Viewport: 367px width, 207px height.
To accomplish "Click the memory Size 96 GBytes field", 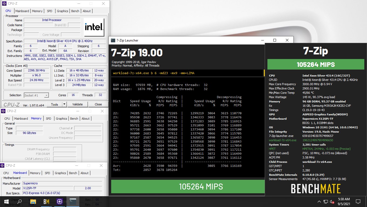I will pos(29,133).
